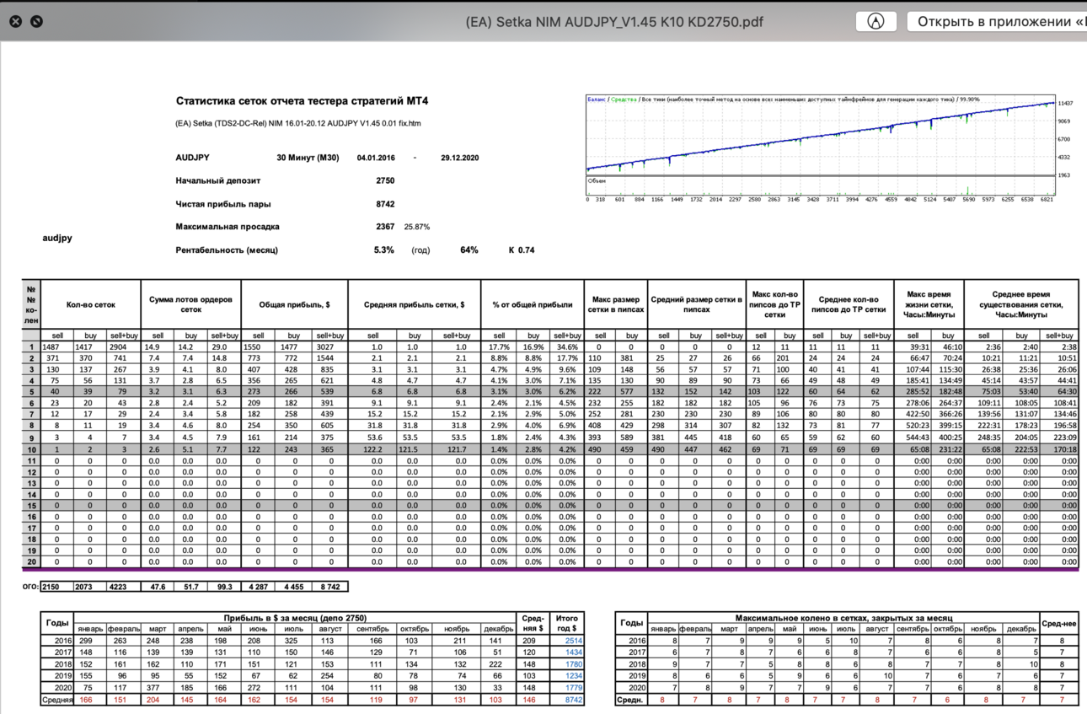The image size is (1087, 714).
Task: Click percent cell '34.6%' in row 1
Action: pyautogui.click(x=566, y=346)
